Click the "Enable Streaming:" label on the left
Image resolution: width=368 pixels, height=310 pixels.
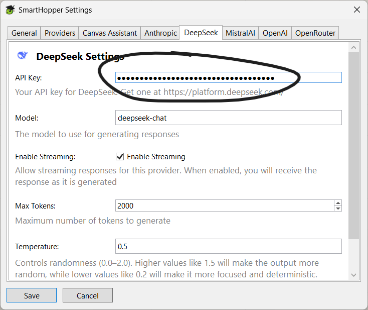tap(45, 157)
